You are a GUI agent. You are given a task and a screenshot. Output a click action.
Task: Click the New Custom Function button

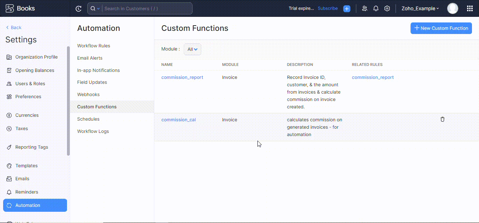pyautogui.click(x=441, y=28)
